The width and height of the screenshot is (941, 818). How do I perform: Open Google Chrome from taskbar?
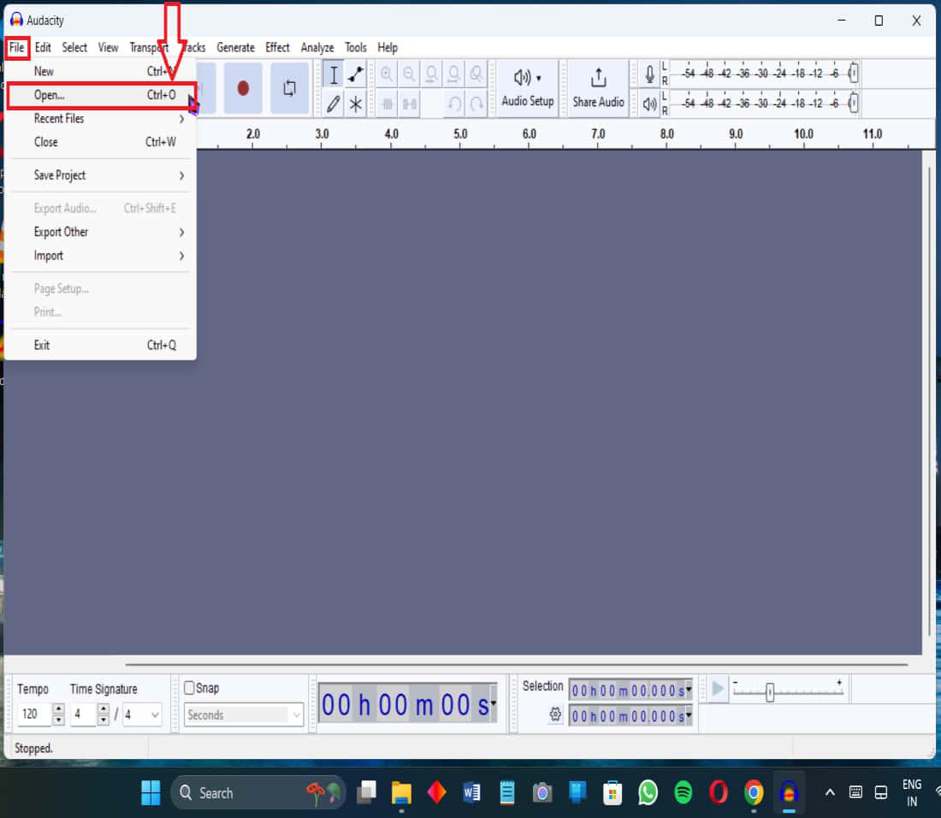pos(754,793)
